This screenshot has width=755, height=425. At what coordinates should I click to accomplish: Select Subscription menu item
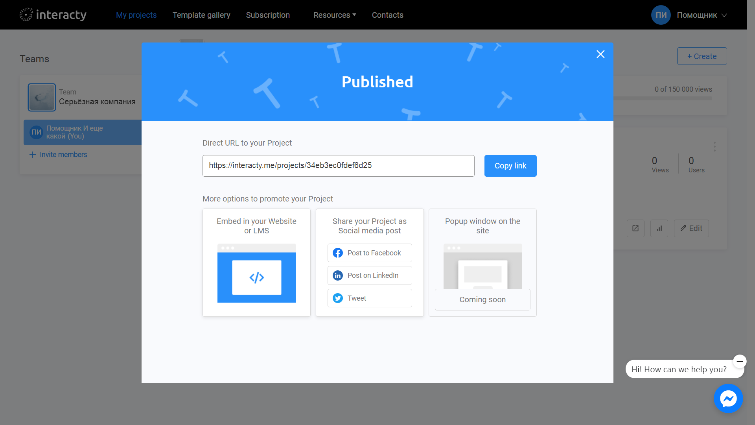[268, 15]
